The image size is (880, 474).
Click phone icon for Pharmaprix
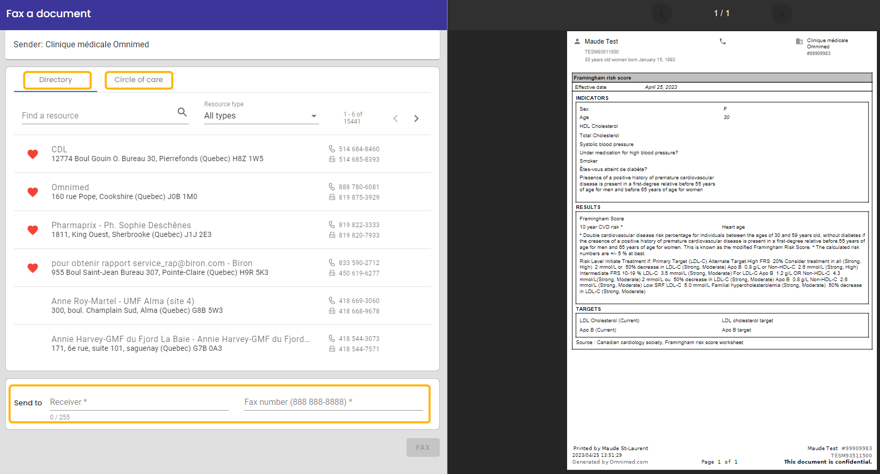point(332,225)
